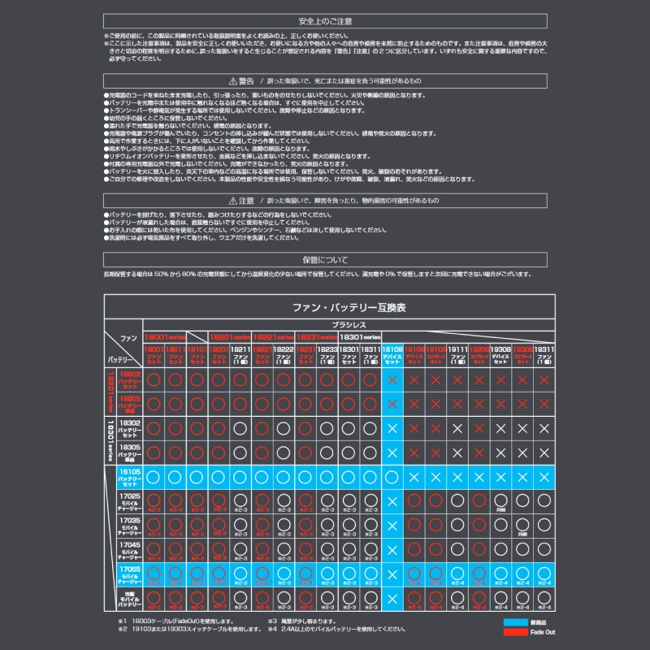Viewport: 650px width, 650px height.
Task: Click the 18233 ファン column header
Action: (x=327, y=355)
